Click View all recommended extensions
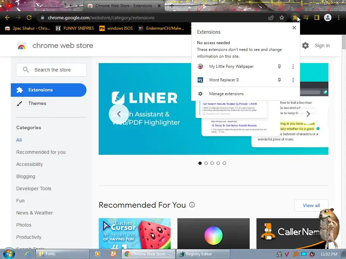346x259 pixels. point(311,205)
